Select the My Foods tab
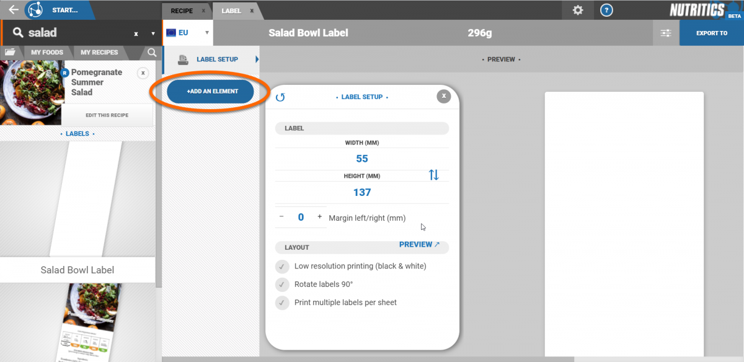This screenshot has width=744, height=362. (x=47, y=52)
